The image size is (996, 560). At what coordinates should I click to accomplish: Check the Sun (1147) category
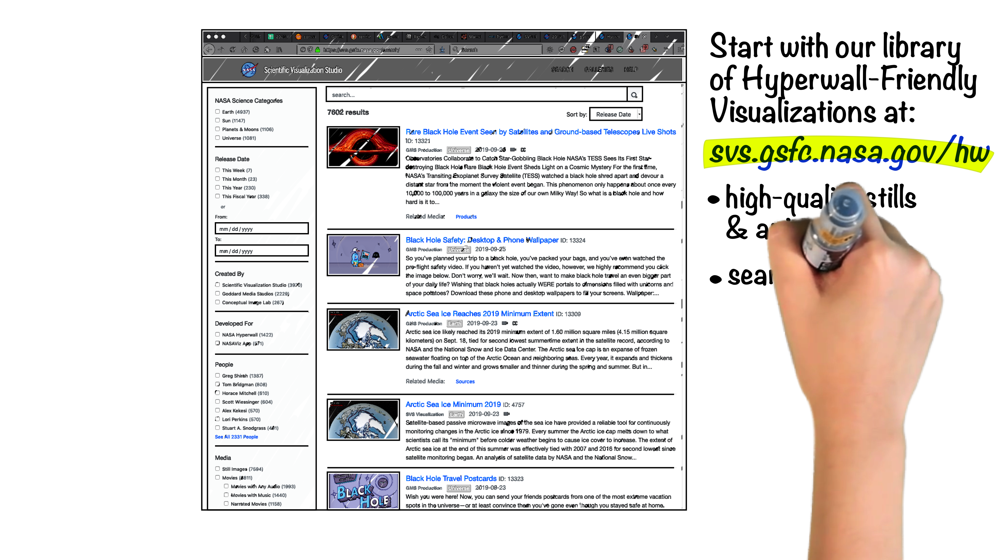tap(217, 120)
